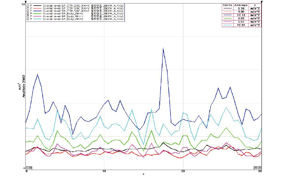
Task: Click the tall dark blue peak near 17 seconds
Action: 163,49
